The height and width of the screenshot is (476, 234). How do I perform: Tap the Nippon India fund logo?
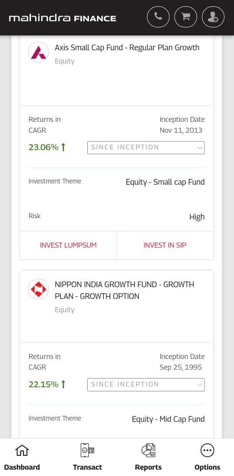coord(39,289)
